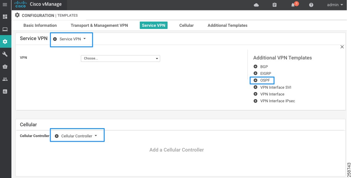Click the plus icon next to VPN Interface SVI
Screen dimensions: 353x178
255,87
